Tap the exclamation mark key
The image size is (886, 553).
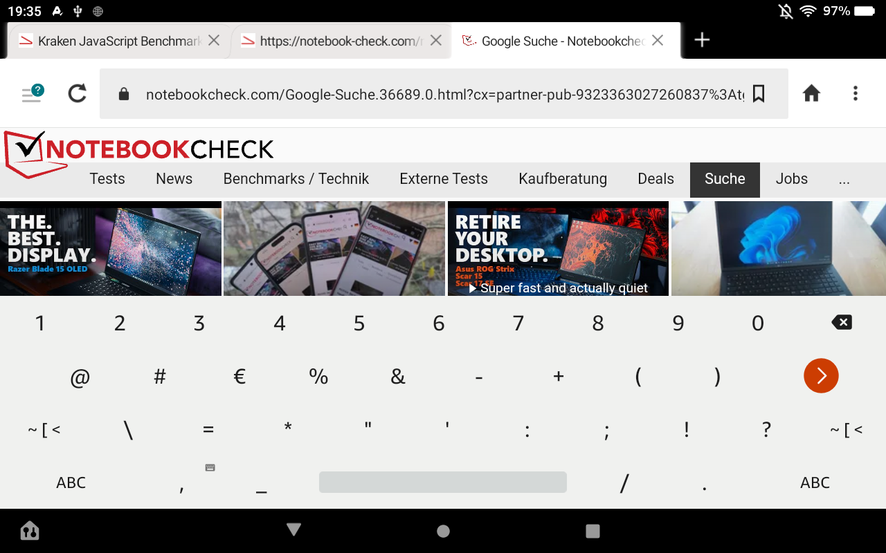point(687,429)
